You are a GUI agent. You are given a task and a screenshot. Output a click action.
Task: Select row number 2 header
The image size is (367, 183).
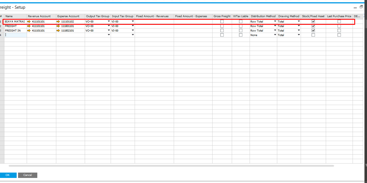point(2,26)
